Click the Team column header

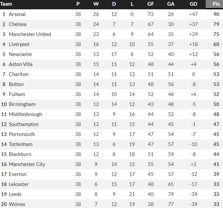tap(7, 4)
